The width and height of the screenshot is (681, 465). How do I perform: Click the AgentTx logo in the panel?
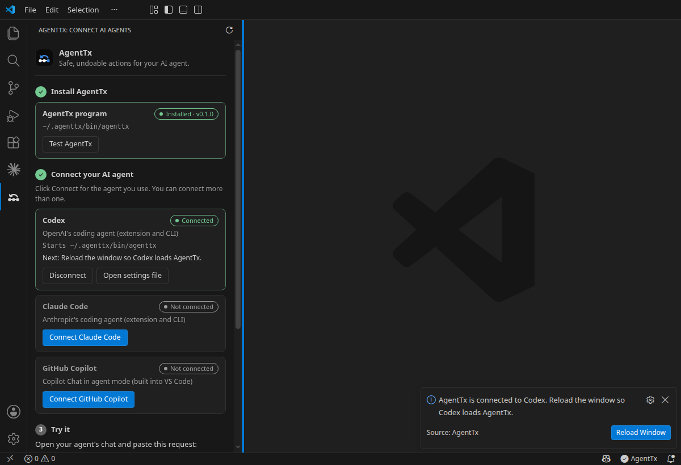click(44, 58)
